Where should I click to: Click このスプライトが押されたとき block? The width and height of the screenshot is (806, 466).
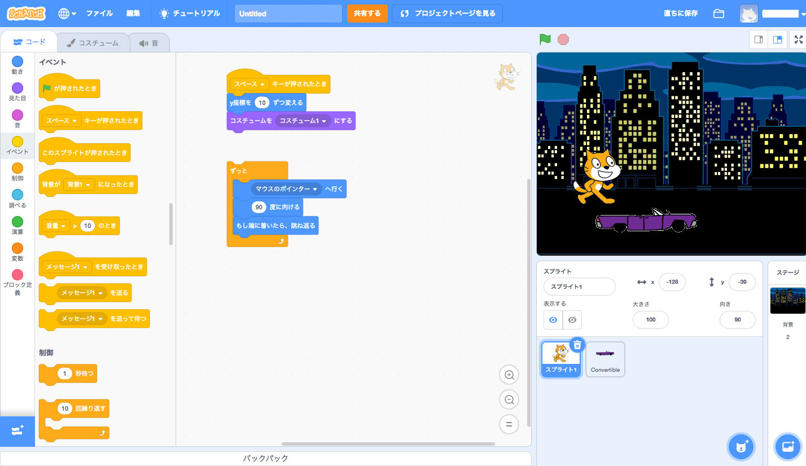85,152
